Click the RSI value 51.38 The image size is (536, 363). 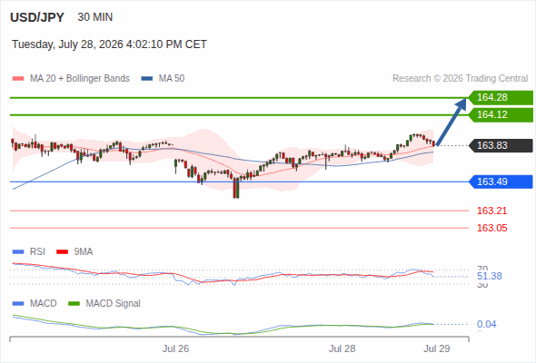tap(490, 276)
